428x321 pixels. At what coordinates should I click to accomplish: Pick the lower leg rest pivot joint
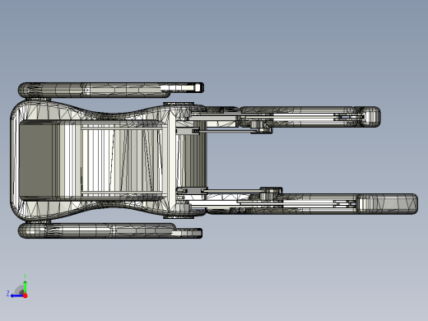click(271, 193)
